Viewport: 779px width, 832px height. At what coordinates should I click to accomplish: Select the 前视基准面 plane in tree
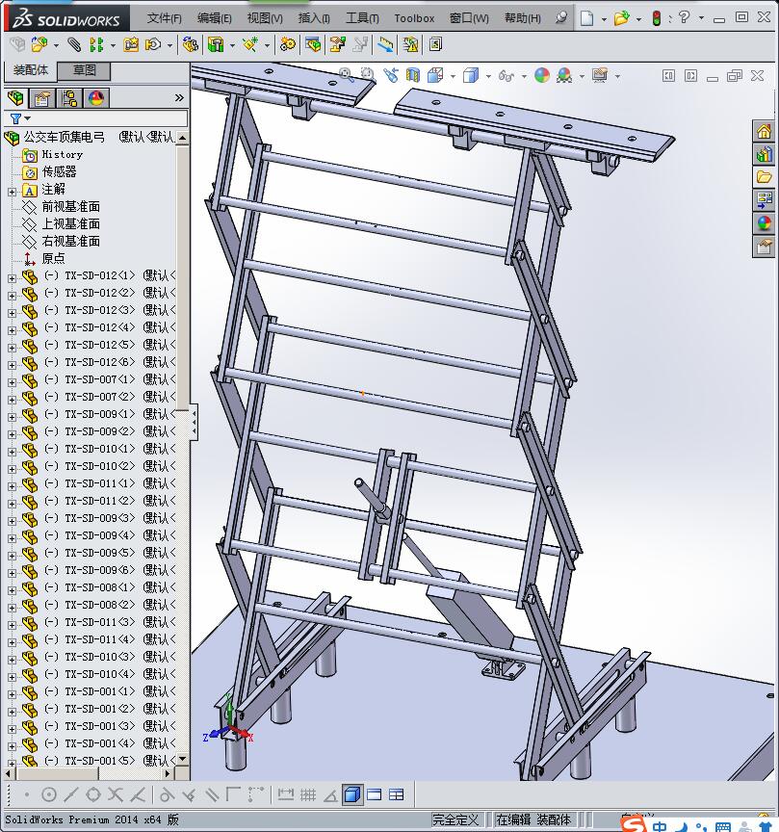pos(70,206)
